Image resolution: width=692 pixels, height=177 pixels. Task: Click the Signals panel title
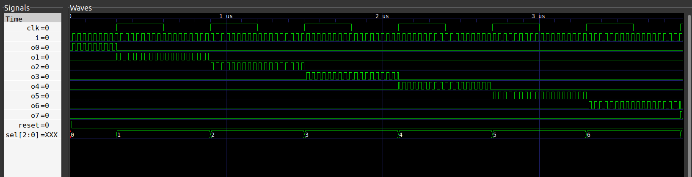(17, 8)
